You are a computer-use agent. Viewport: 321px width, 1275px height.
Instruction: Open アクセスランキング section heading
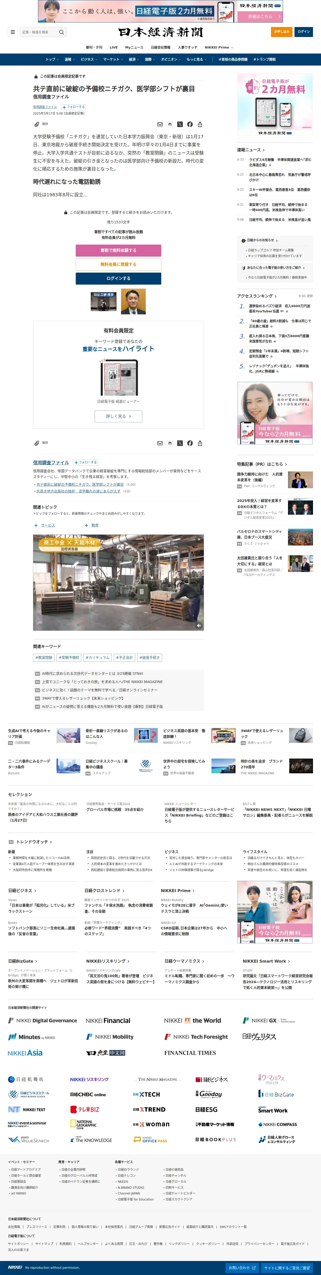pos(257,296)
